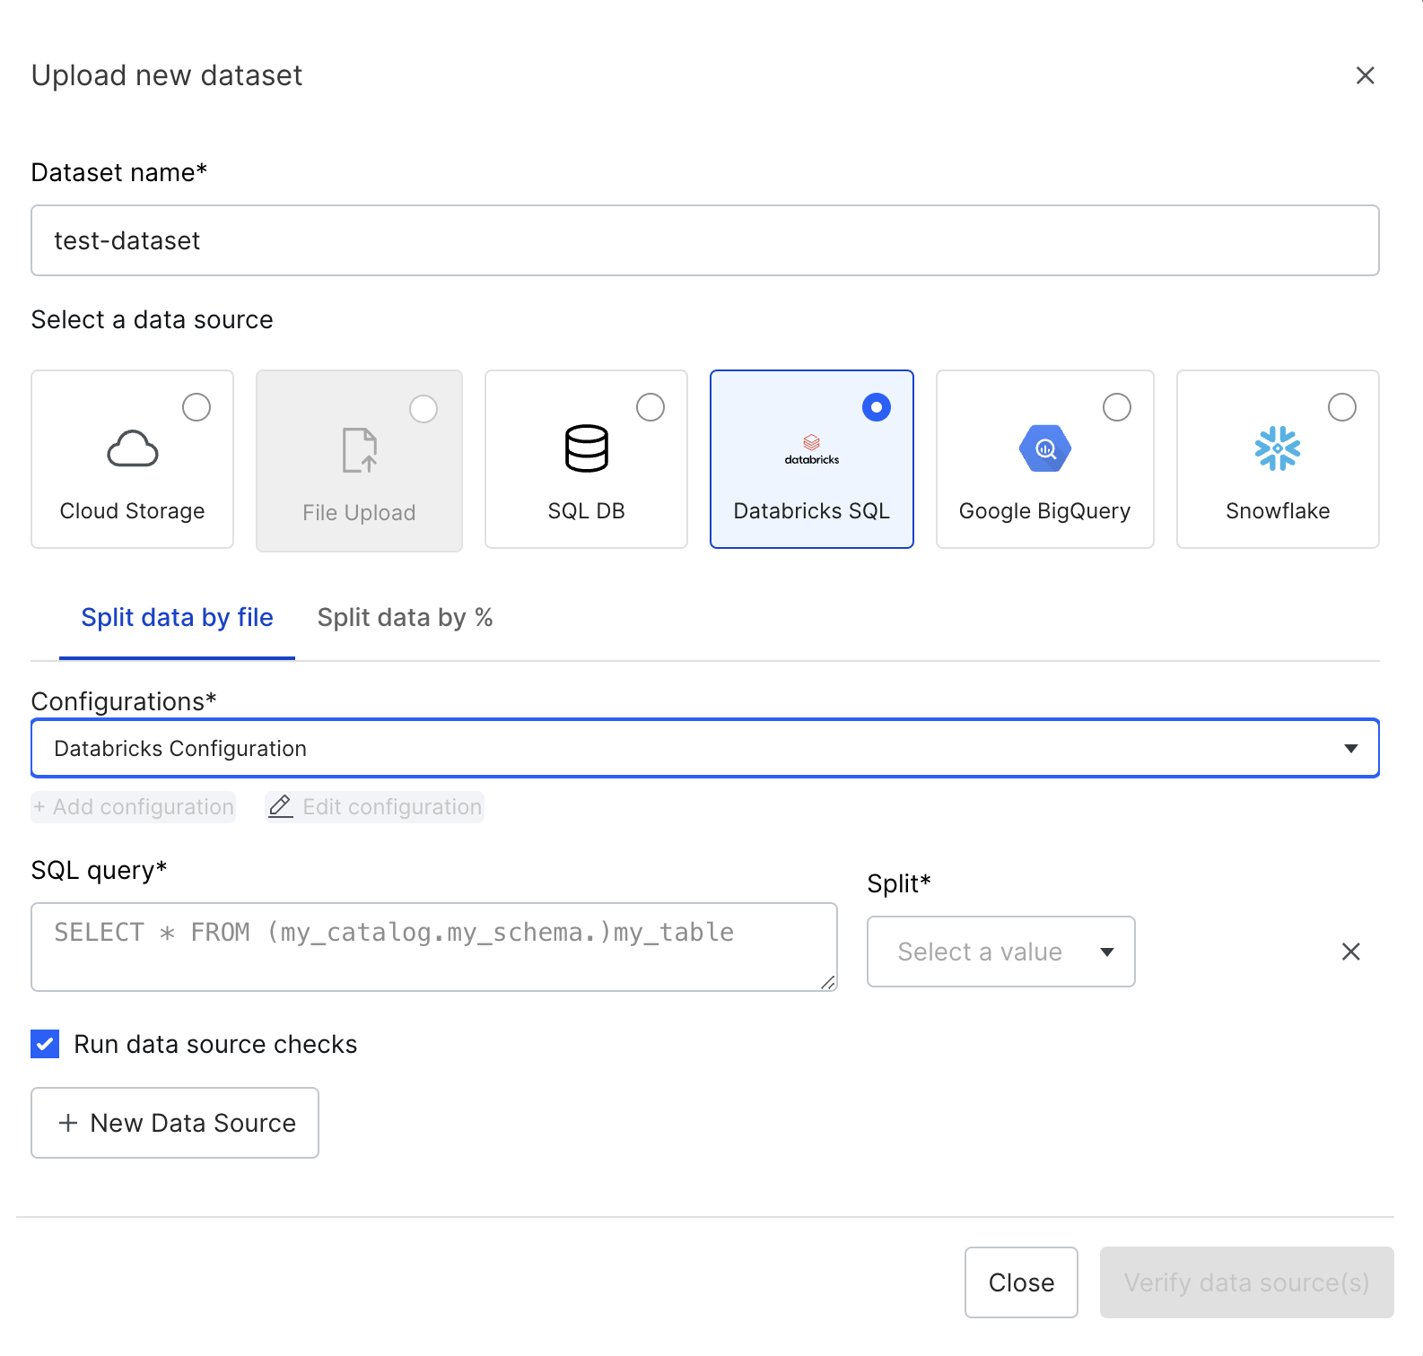
Task: Uncheck Run data source checks checkbox
Action: (x=45, y=1044)
